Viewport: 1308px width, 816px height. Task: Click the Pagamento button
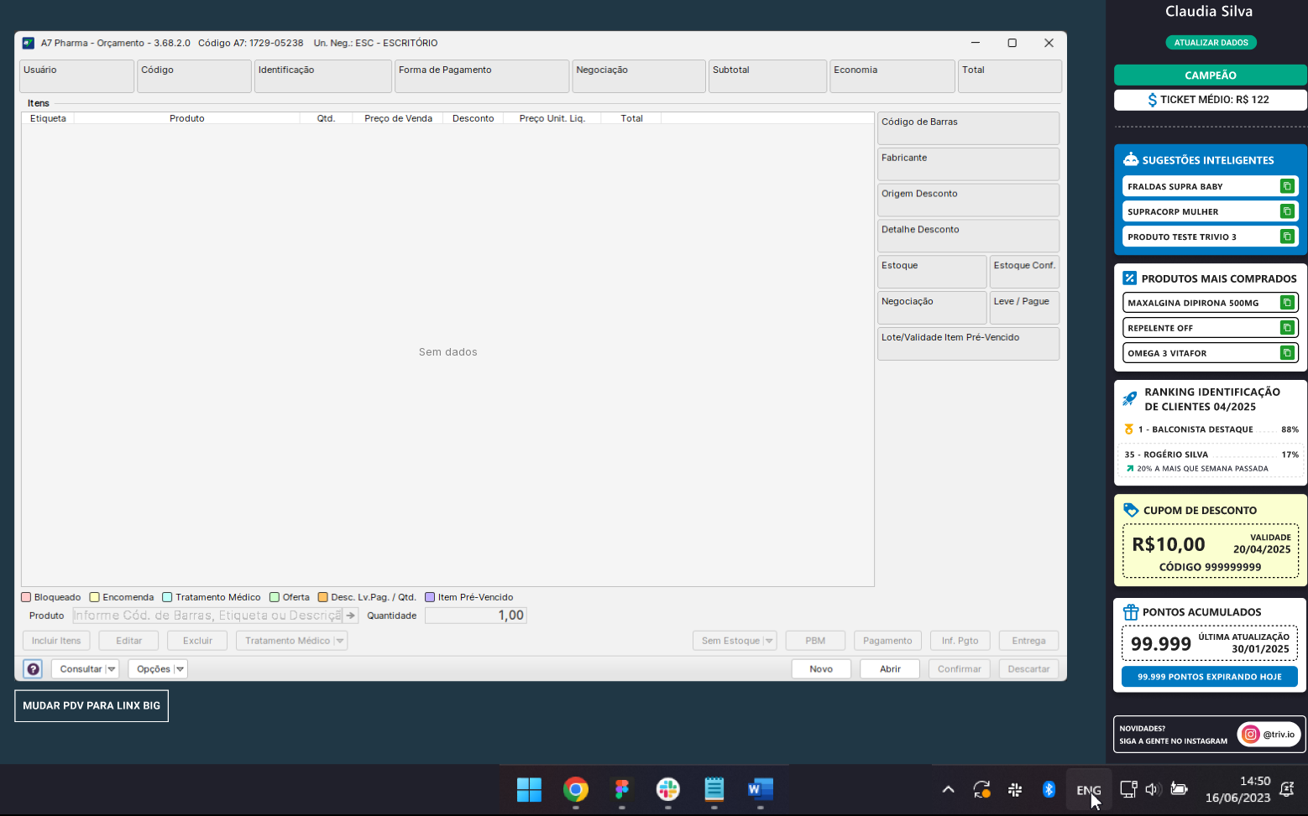tap(887, 641)
